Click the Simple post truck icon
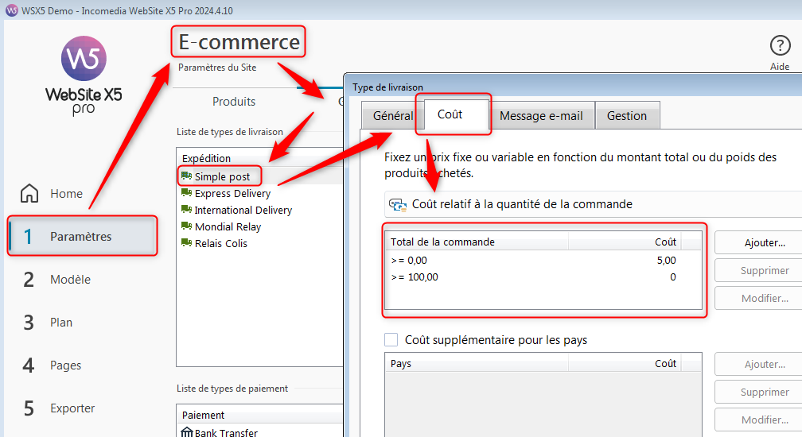 (x=187, y=176)
